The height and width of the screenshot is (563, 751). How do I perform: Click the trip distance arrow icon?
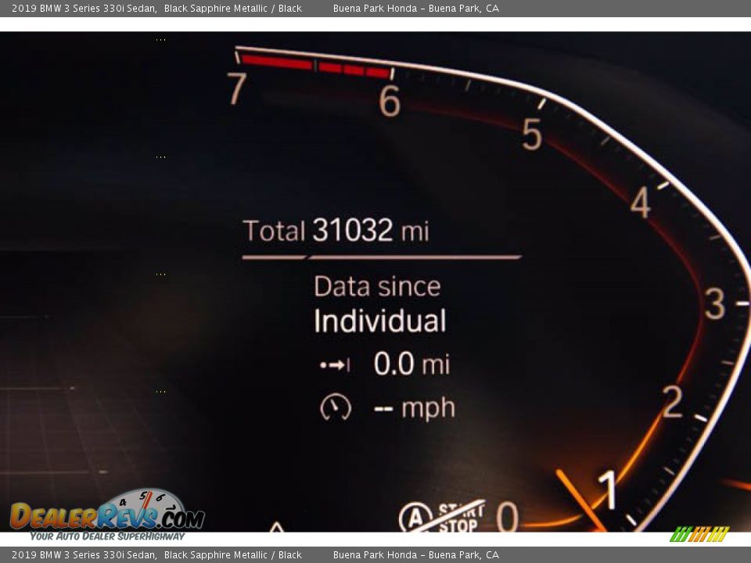click(x=335, y=365)
